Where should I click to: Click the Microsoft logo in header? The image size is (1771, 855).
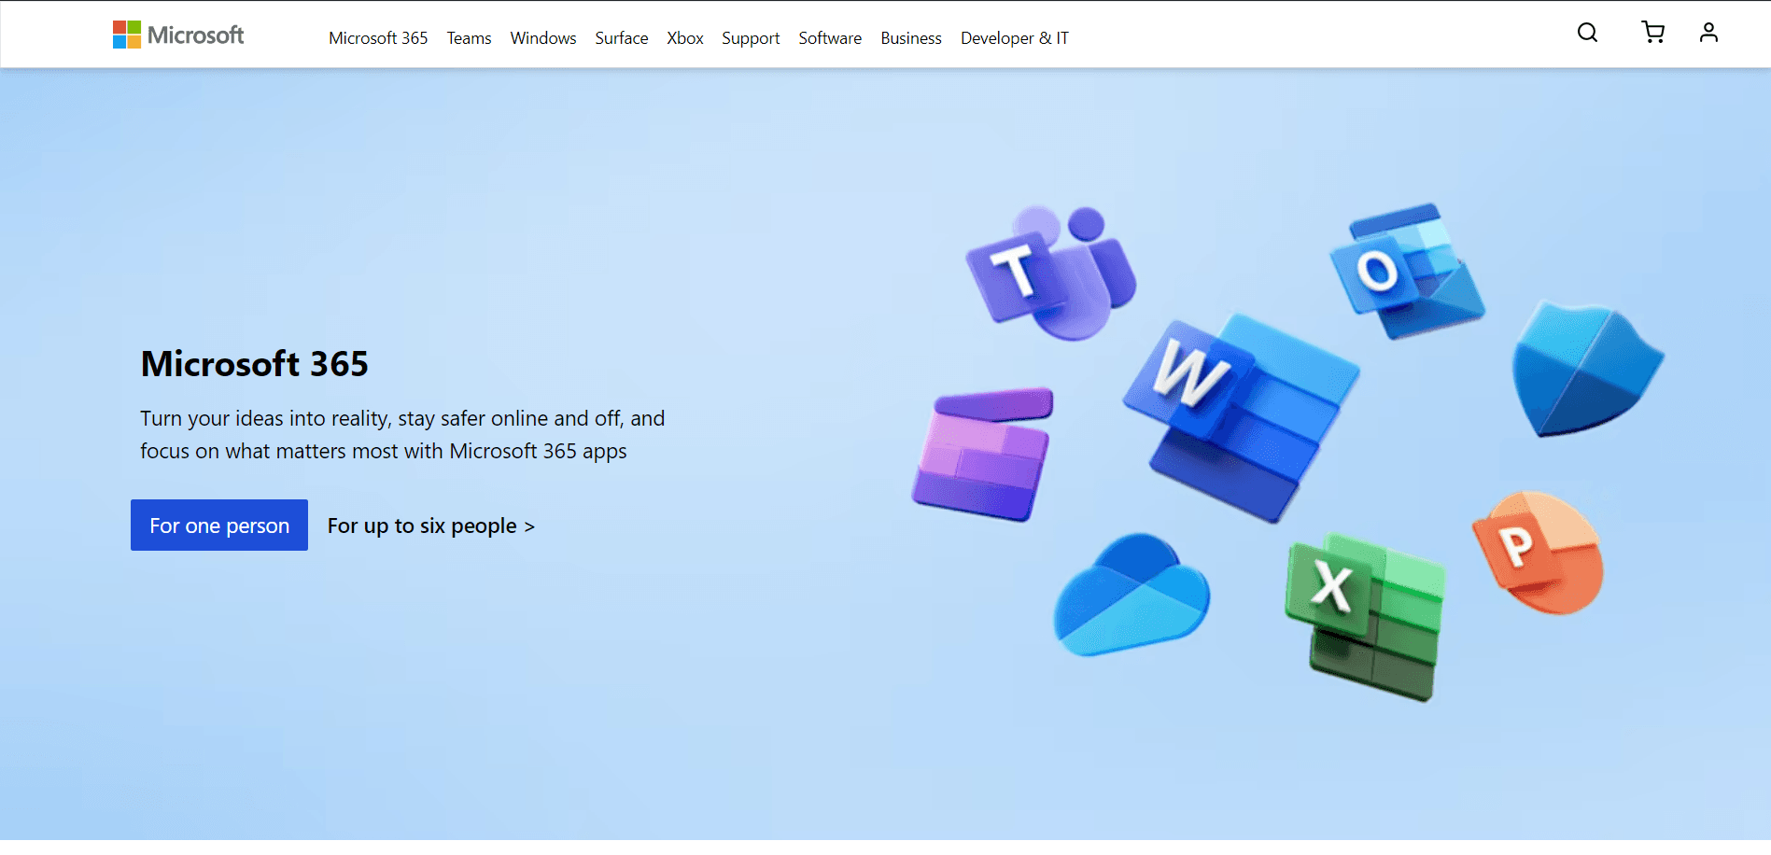[x=178, y=35]
